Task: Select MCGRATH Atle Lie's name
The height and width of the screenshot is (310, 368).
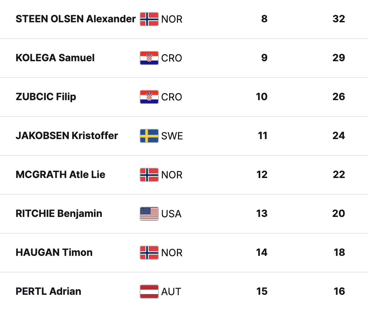Action: [60, 174]
